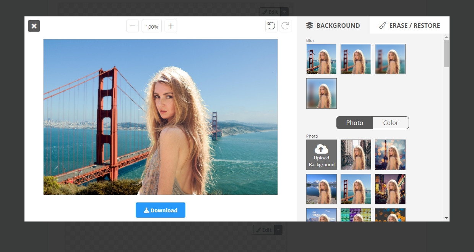Click the scrollbar down arrow in the panel
The image size is (474, 252).
(446, 218)
